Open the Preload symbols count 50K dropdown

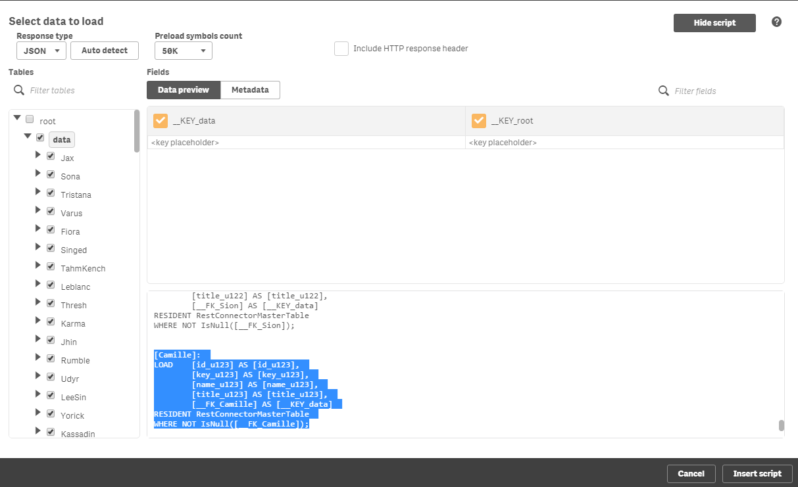(184, 51)
